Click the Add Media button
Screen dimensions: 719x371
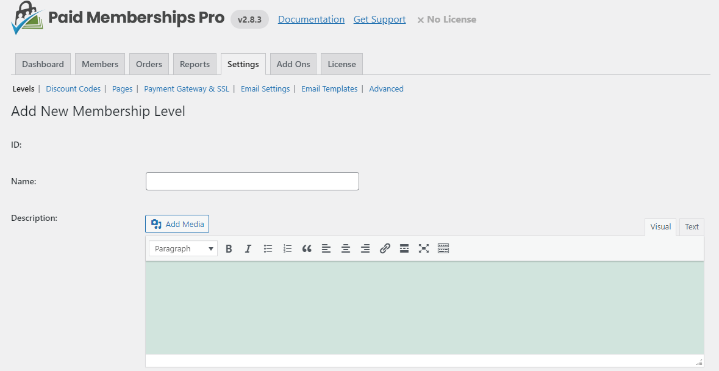click(x=177, y=224)
